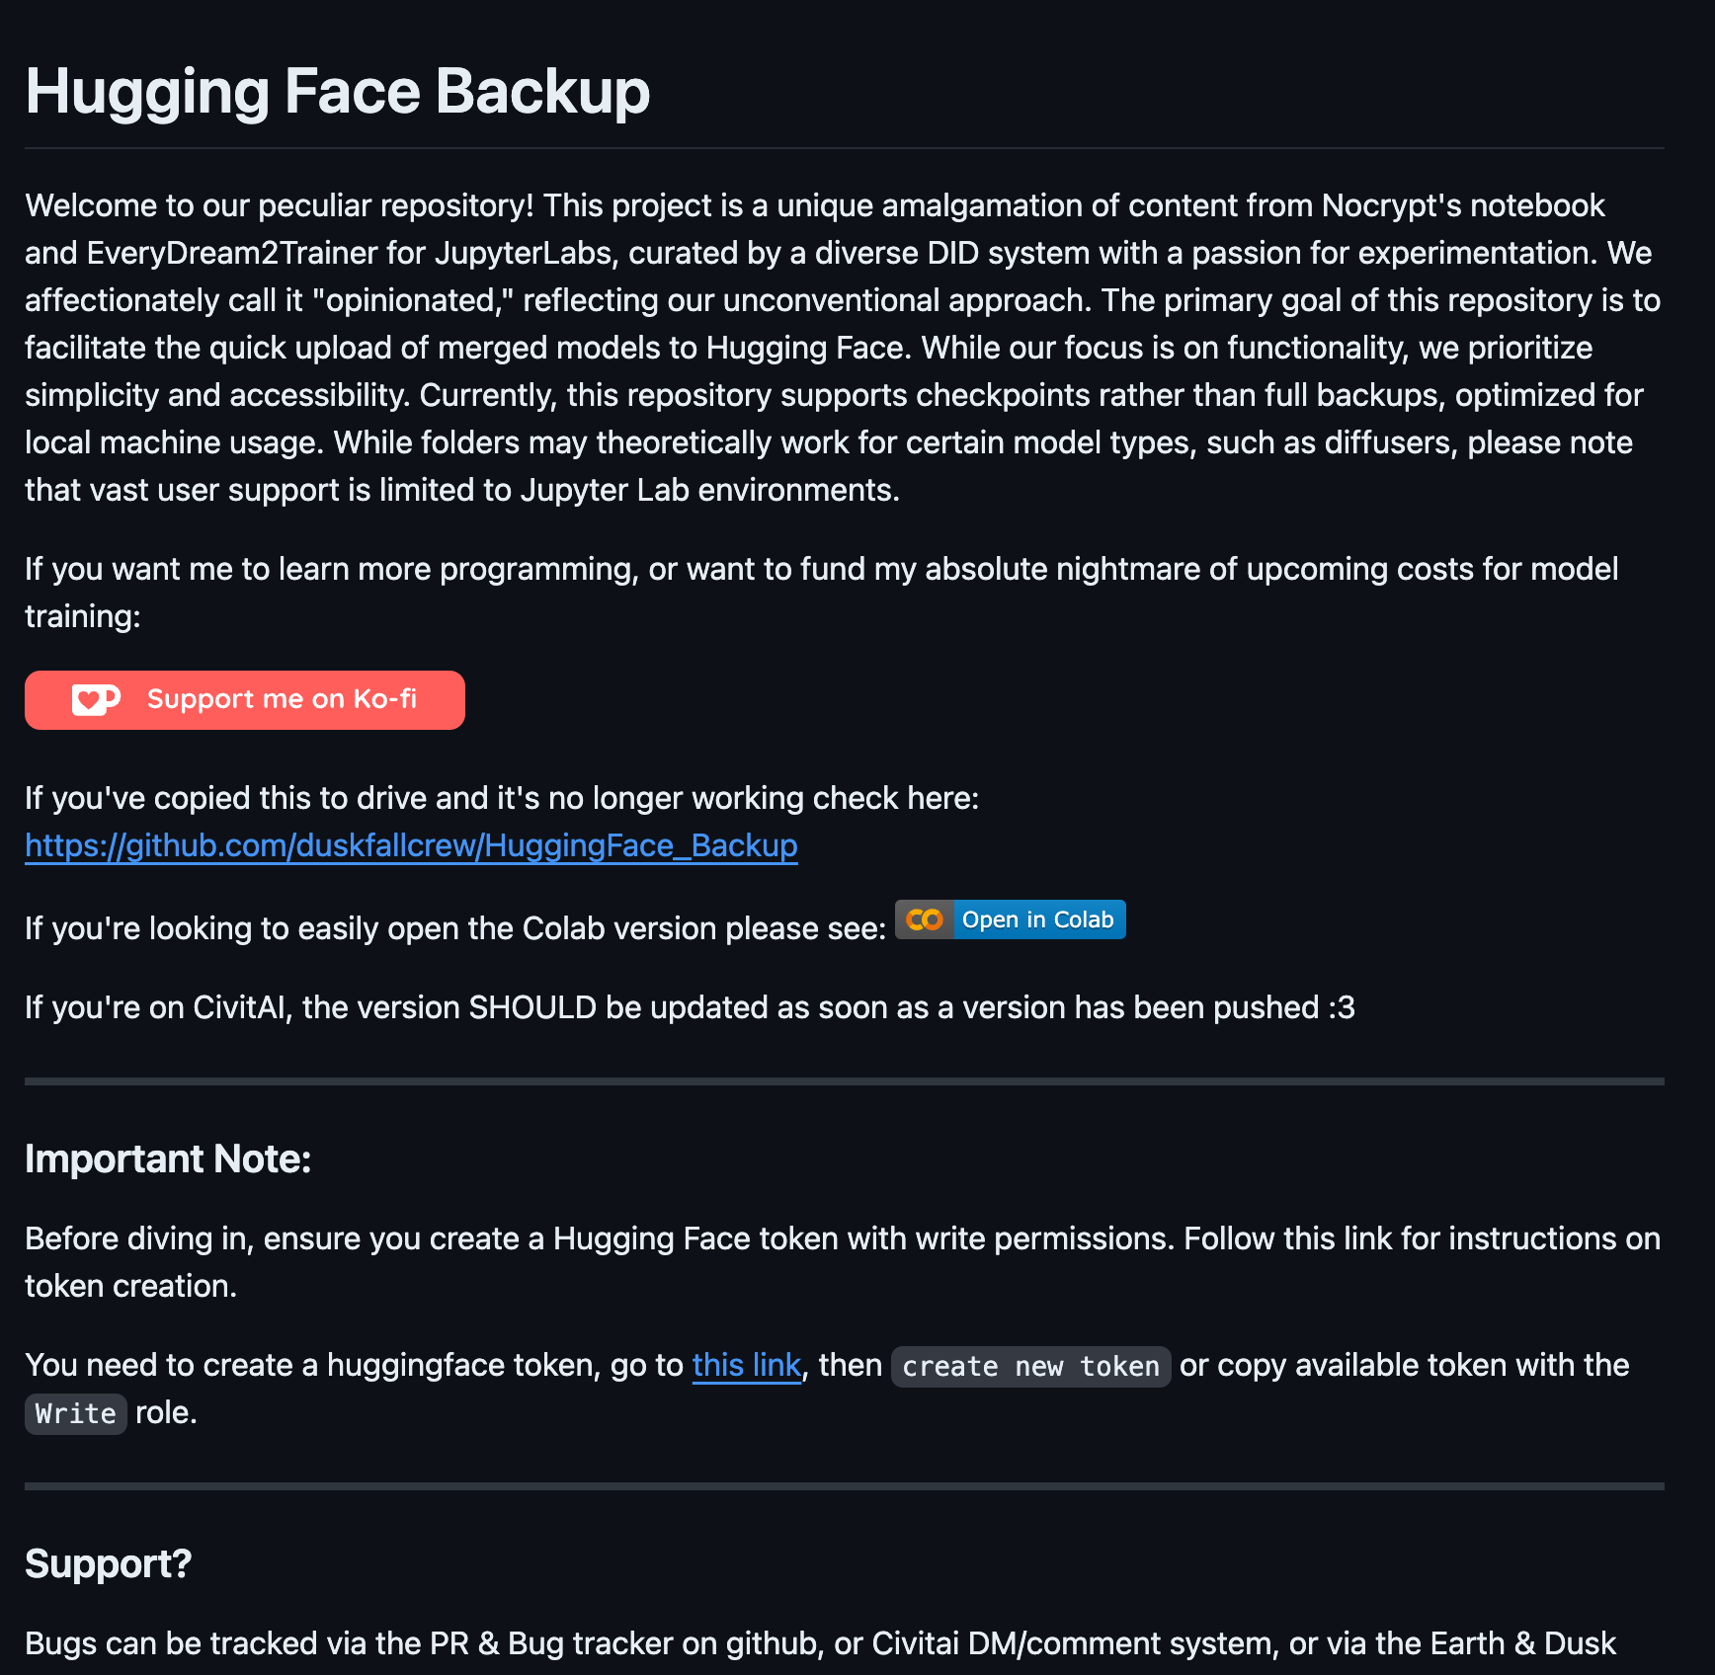
Task: Follow the "this link" token hyperlink
Action: click(746, 1365)
